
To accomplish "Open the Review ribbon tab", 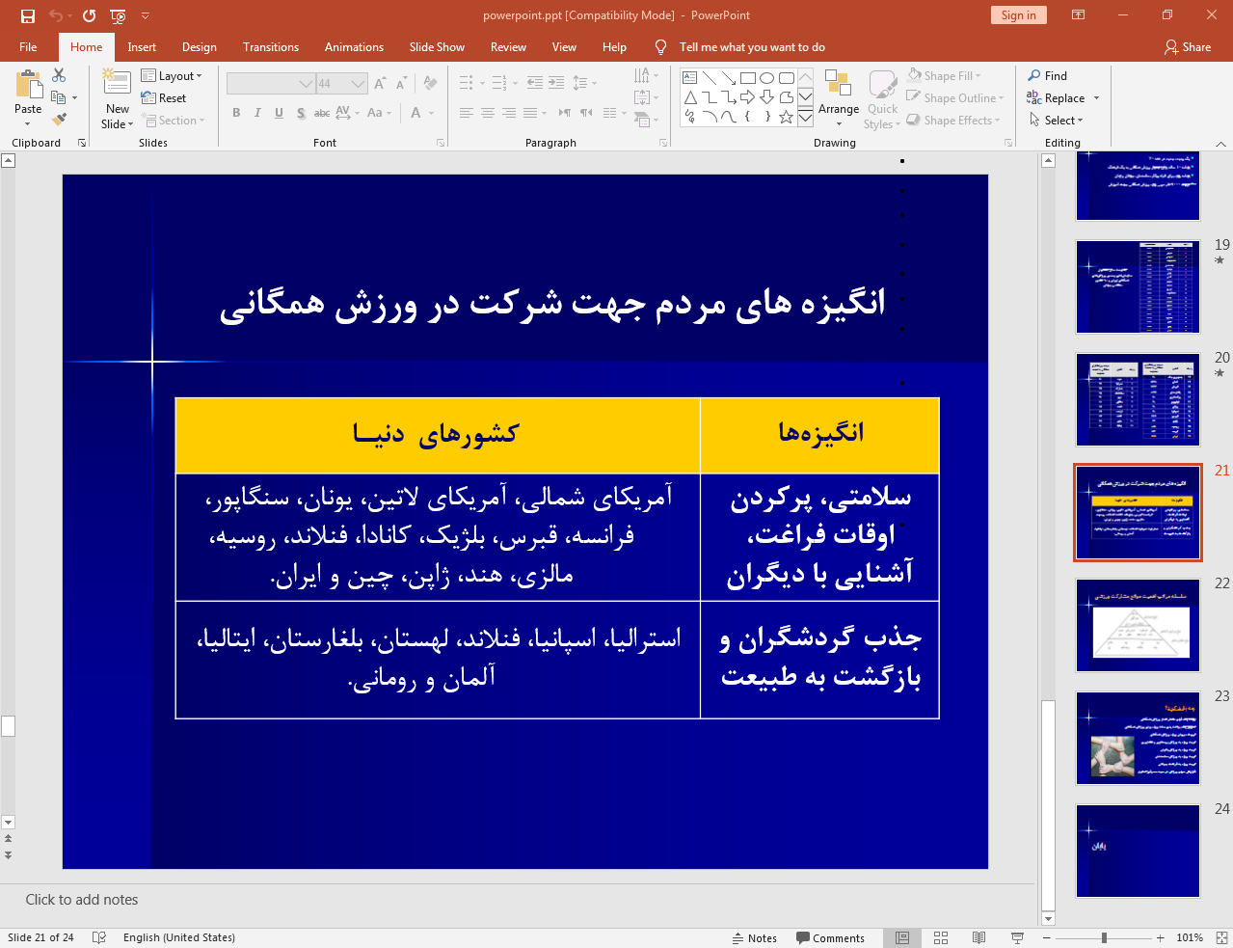I will (507, 46).
